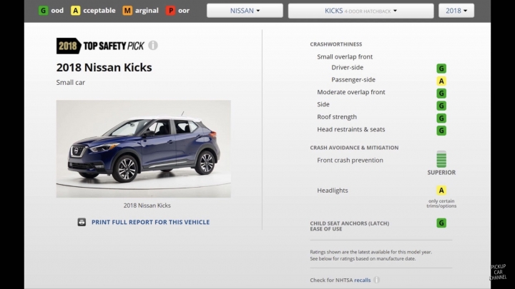Click the Driver-side label
Viewport: 515px width, 289px height.
click(347, 68)
